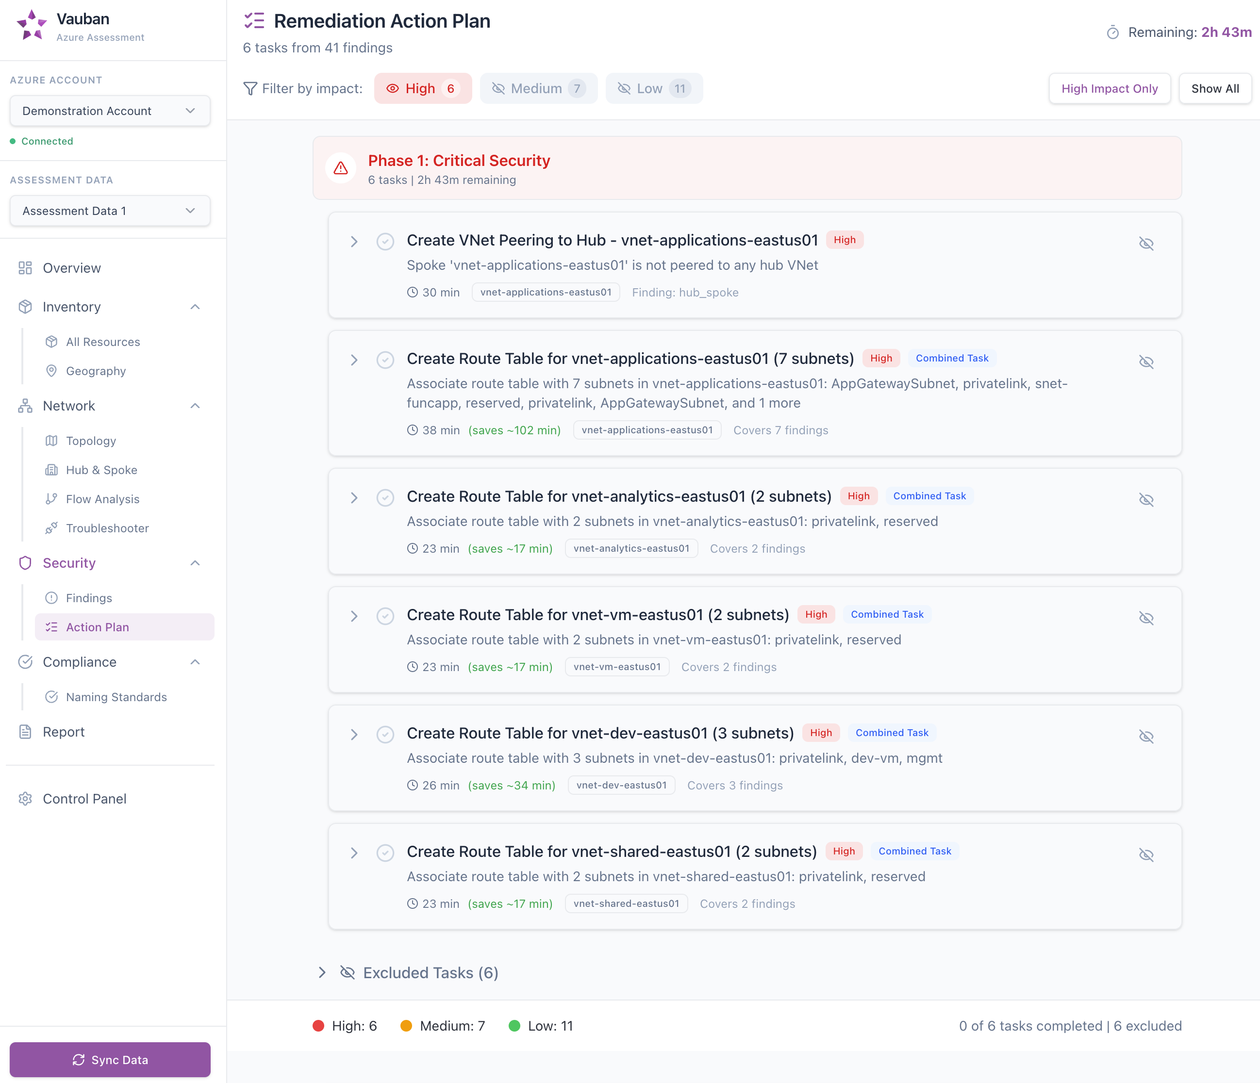Select the Hub & Spoke icon in sidebar
The image size is (1260, 1083).
(x=52, y=469)
